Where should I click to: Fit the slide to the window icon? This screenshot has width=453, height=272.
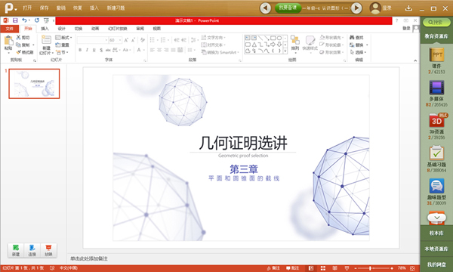click(412, 268)
